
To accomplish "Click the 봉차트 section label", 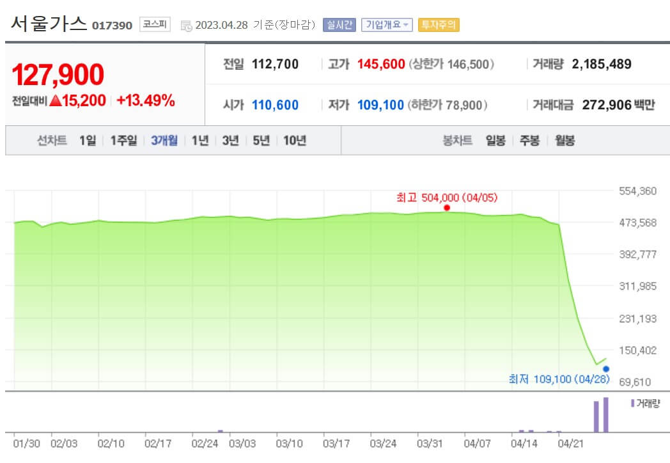I will coord(458,140).
